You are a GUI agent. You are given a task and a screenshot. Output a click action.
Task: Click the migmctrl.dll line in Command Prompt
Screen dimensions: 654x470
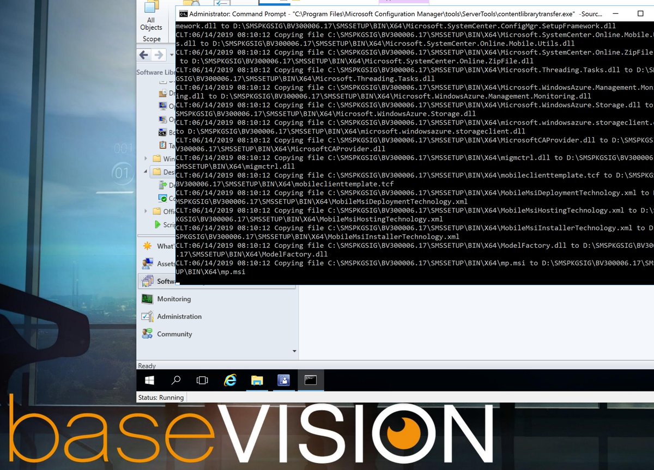415,162
